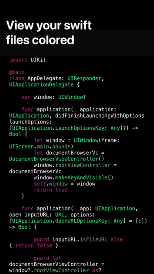Select the pink 'else' keyword

point(117,239)
